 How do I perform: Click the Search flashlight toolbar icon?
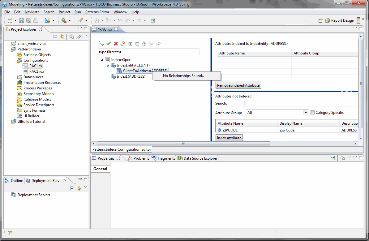[x=80, y=20]
